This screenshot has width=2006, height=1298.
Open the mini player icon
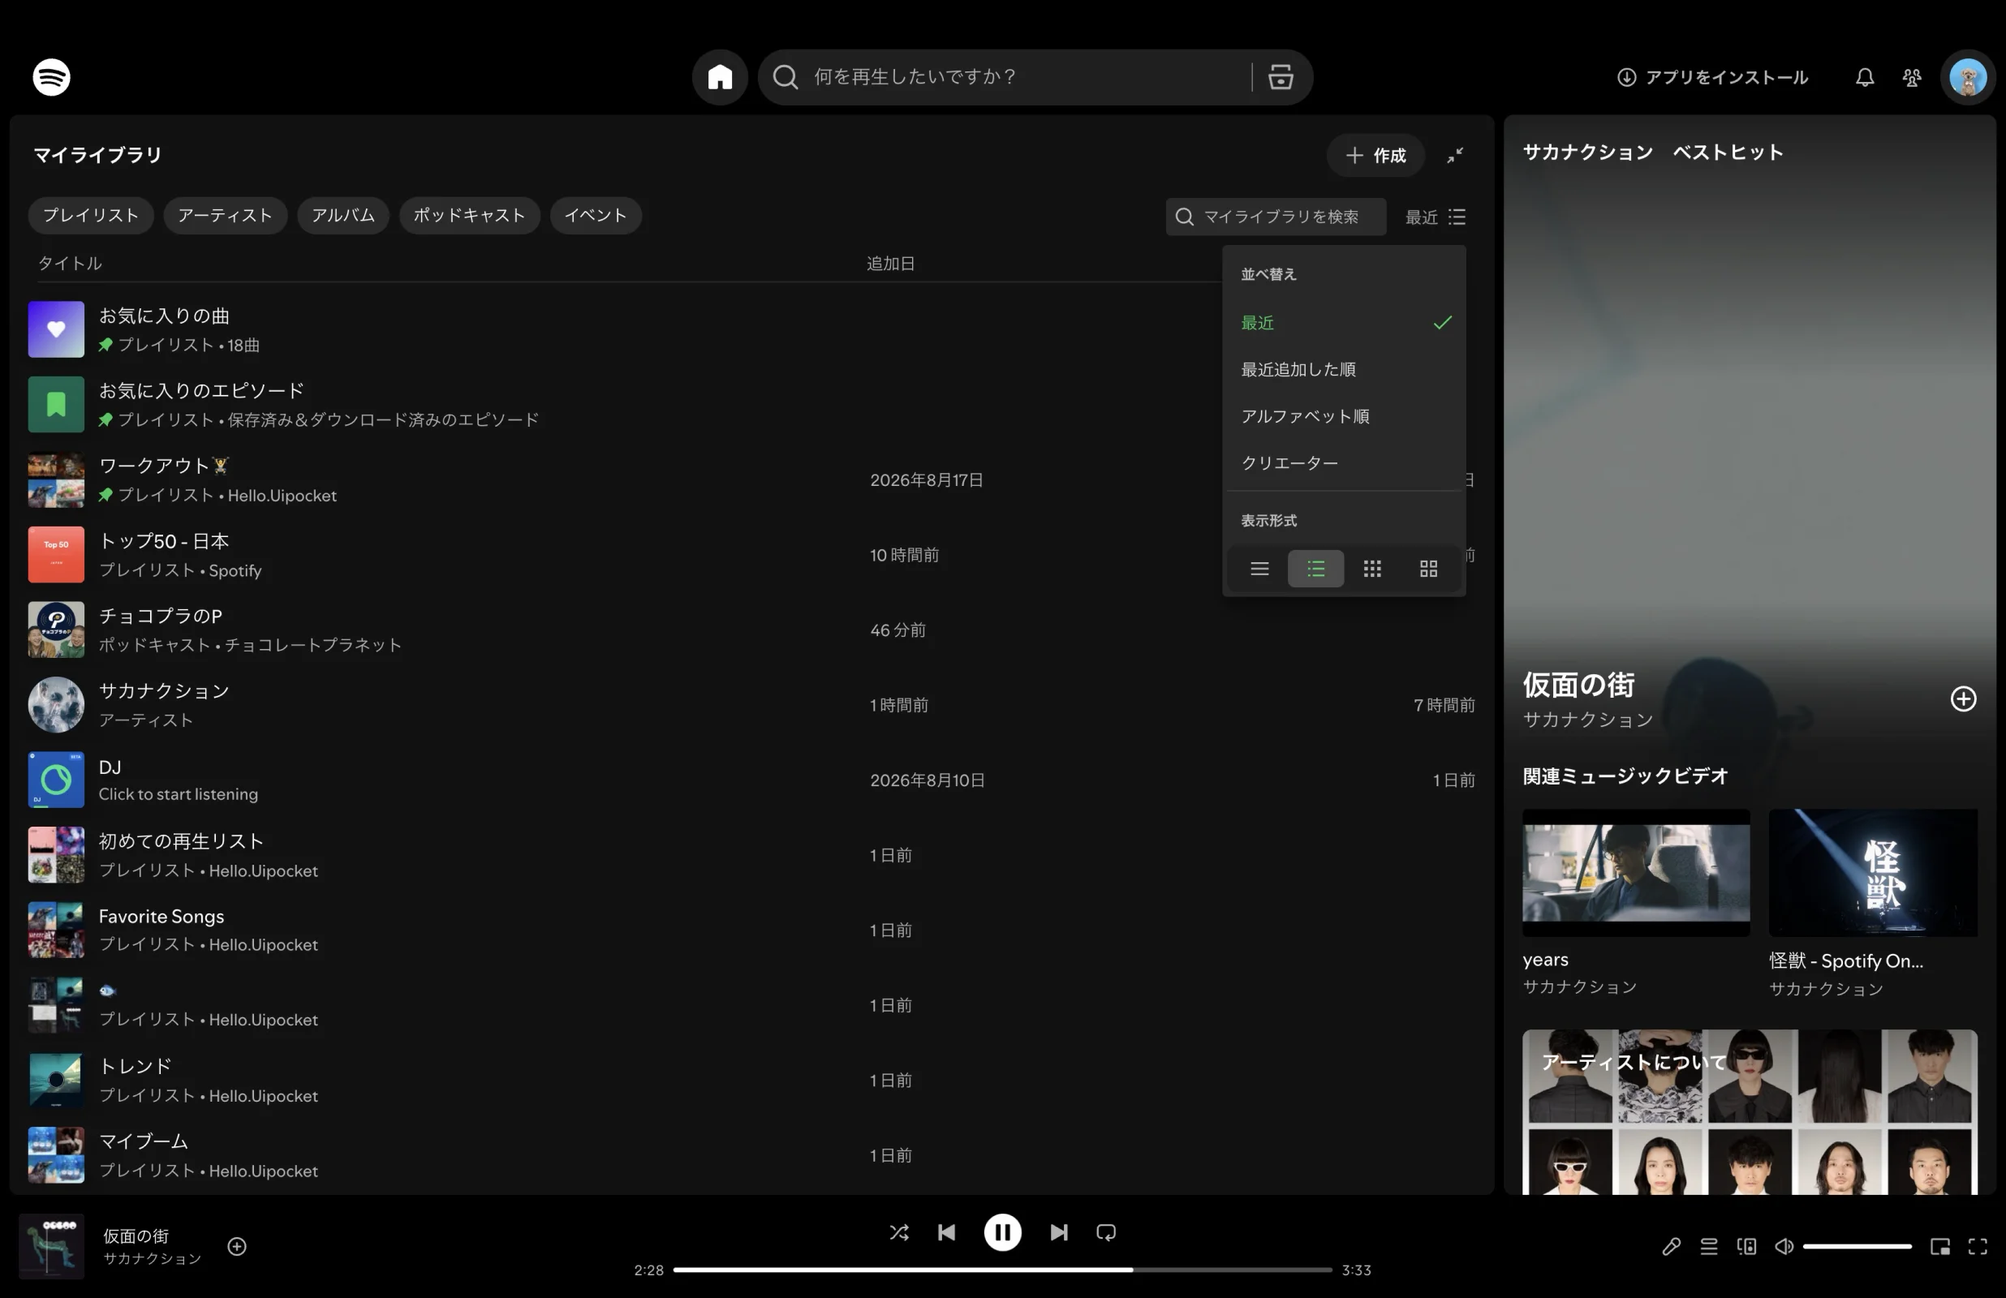(x=1940, y=1246)
